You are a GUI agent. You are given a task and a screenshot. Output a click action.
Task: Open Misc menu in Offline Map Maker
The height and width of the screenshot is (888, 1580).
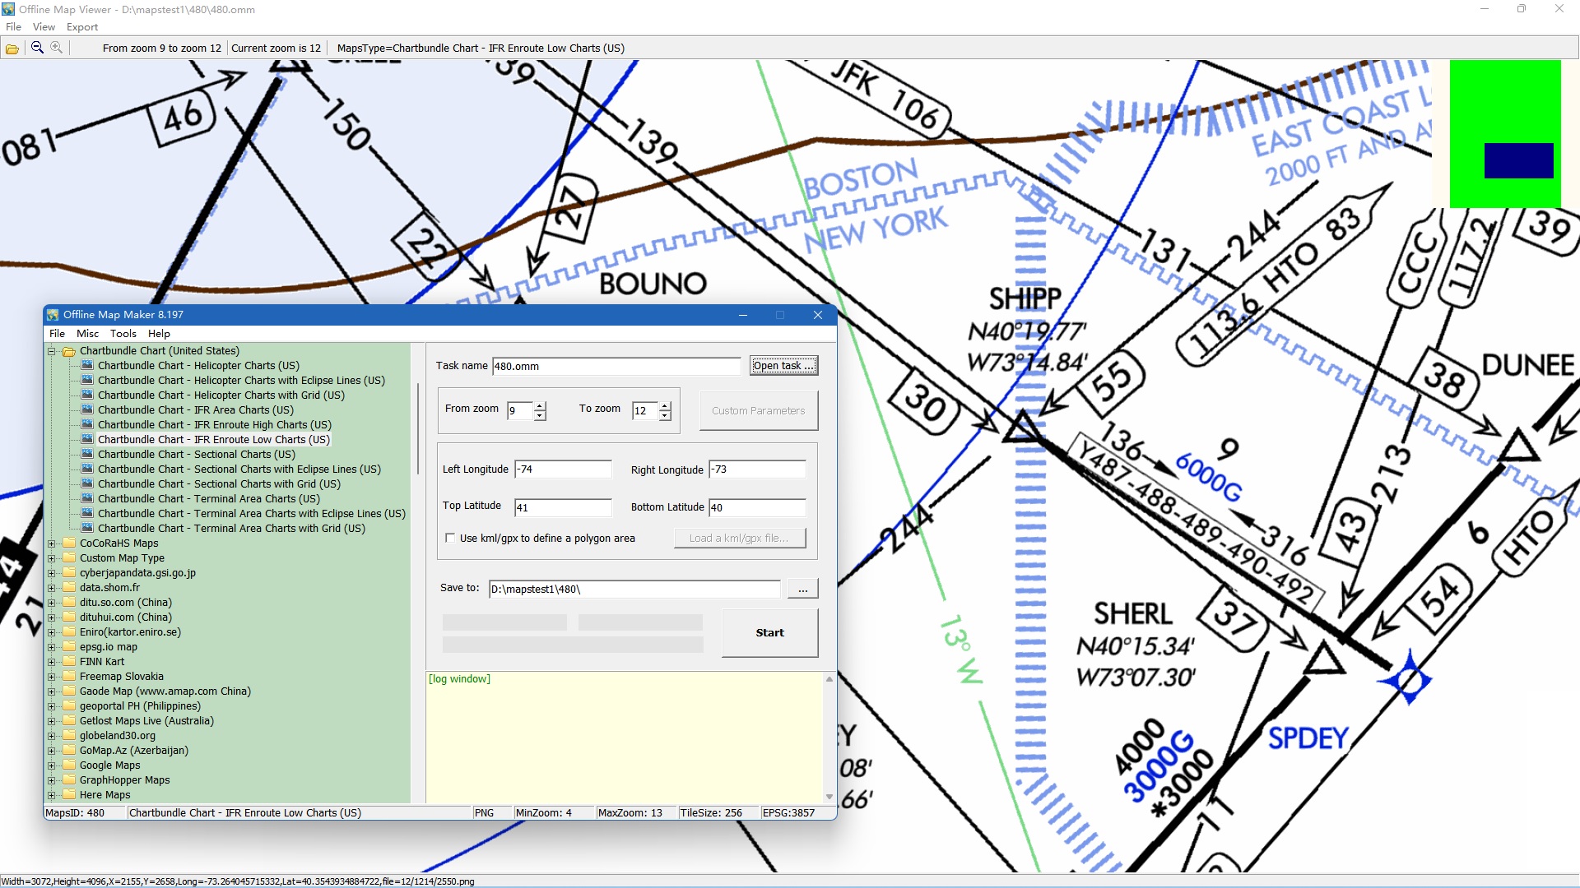87,334
